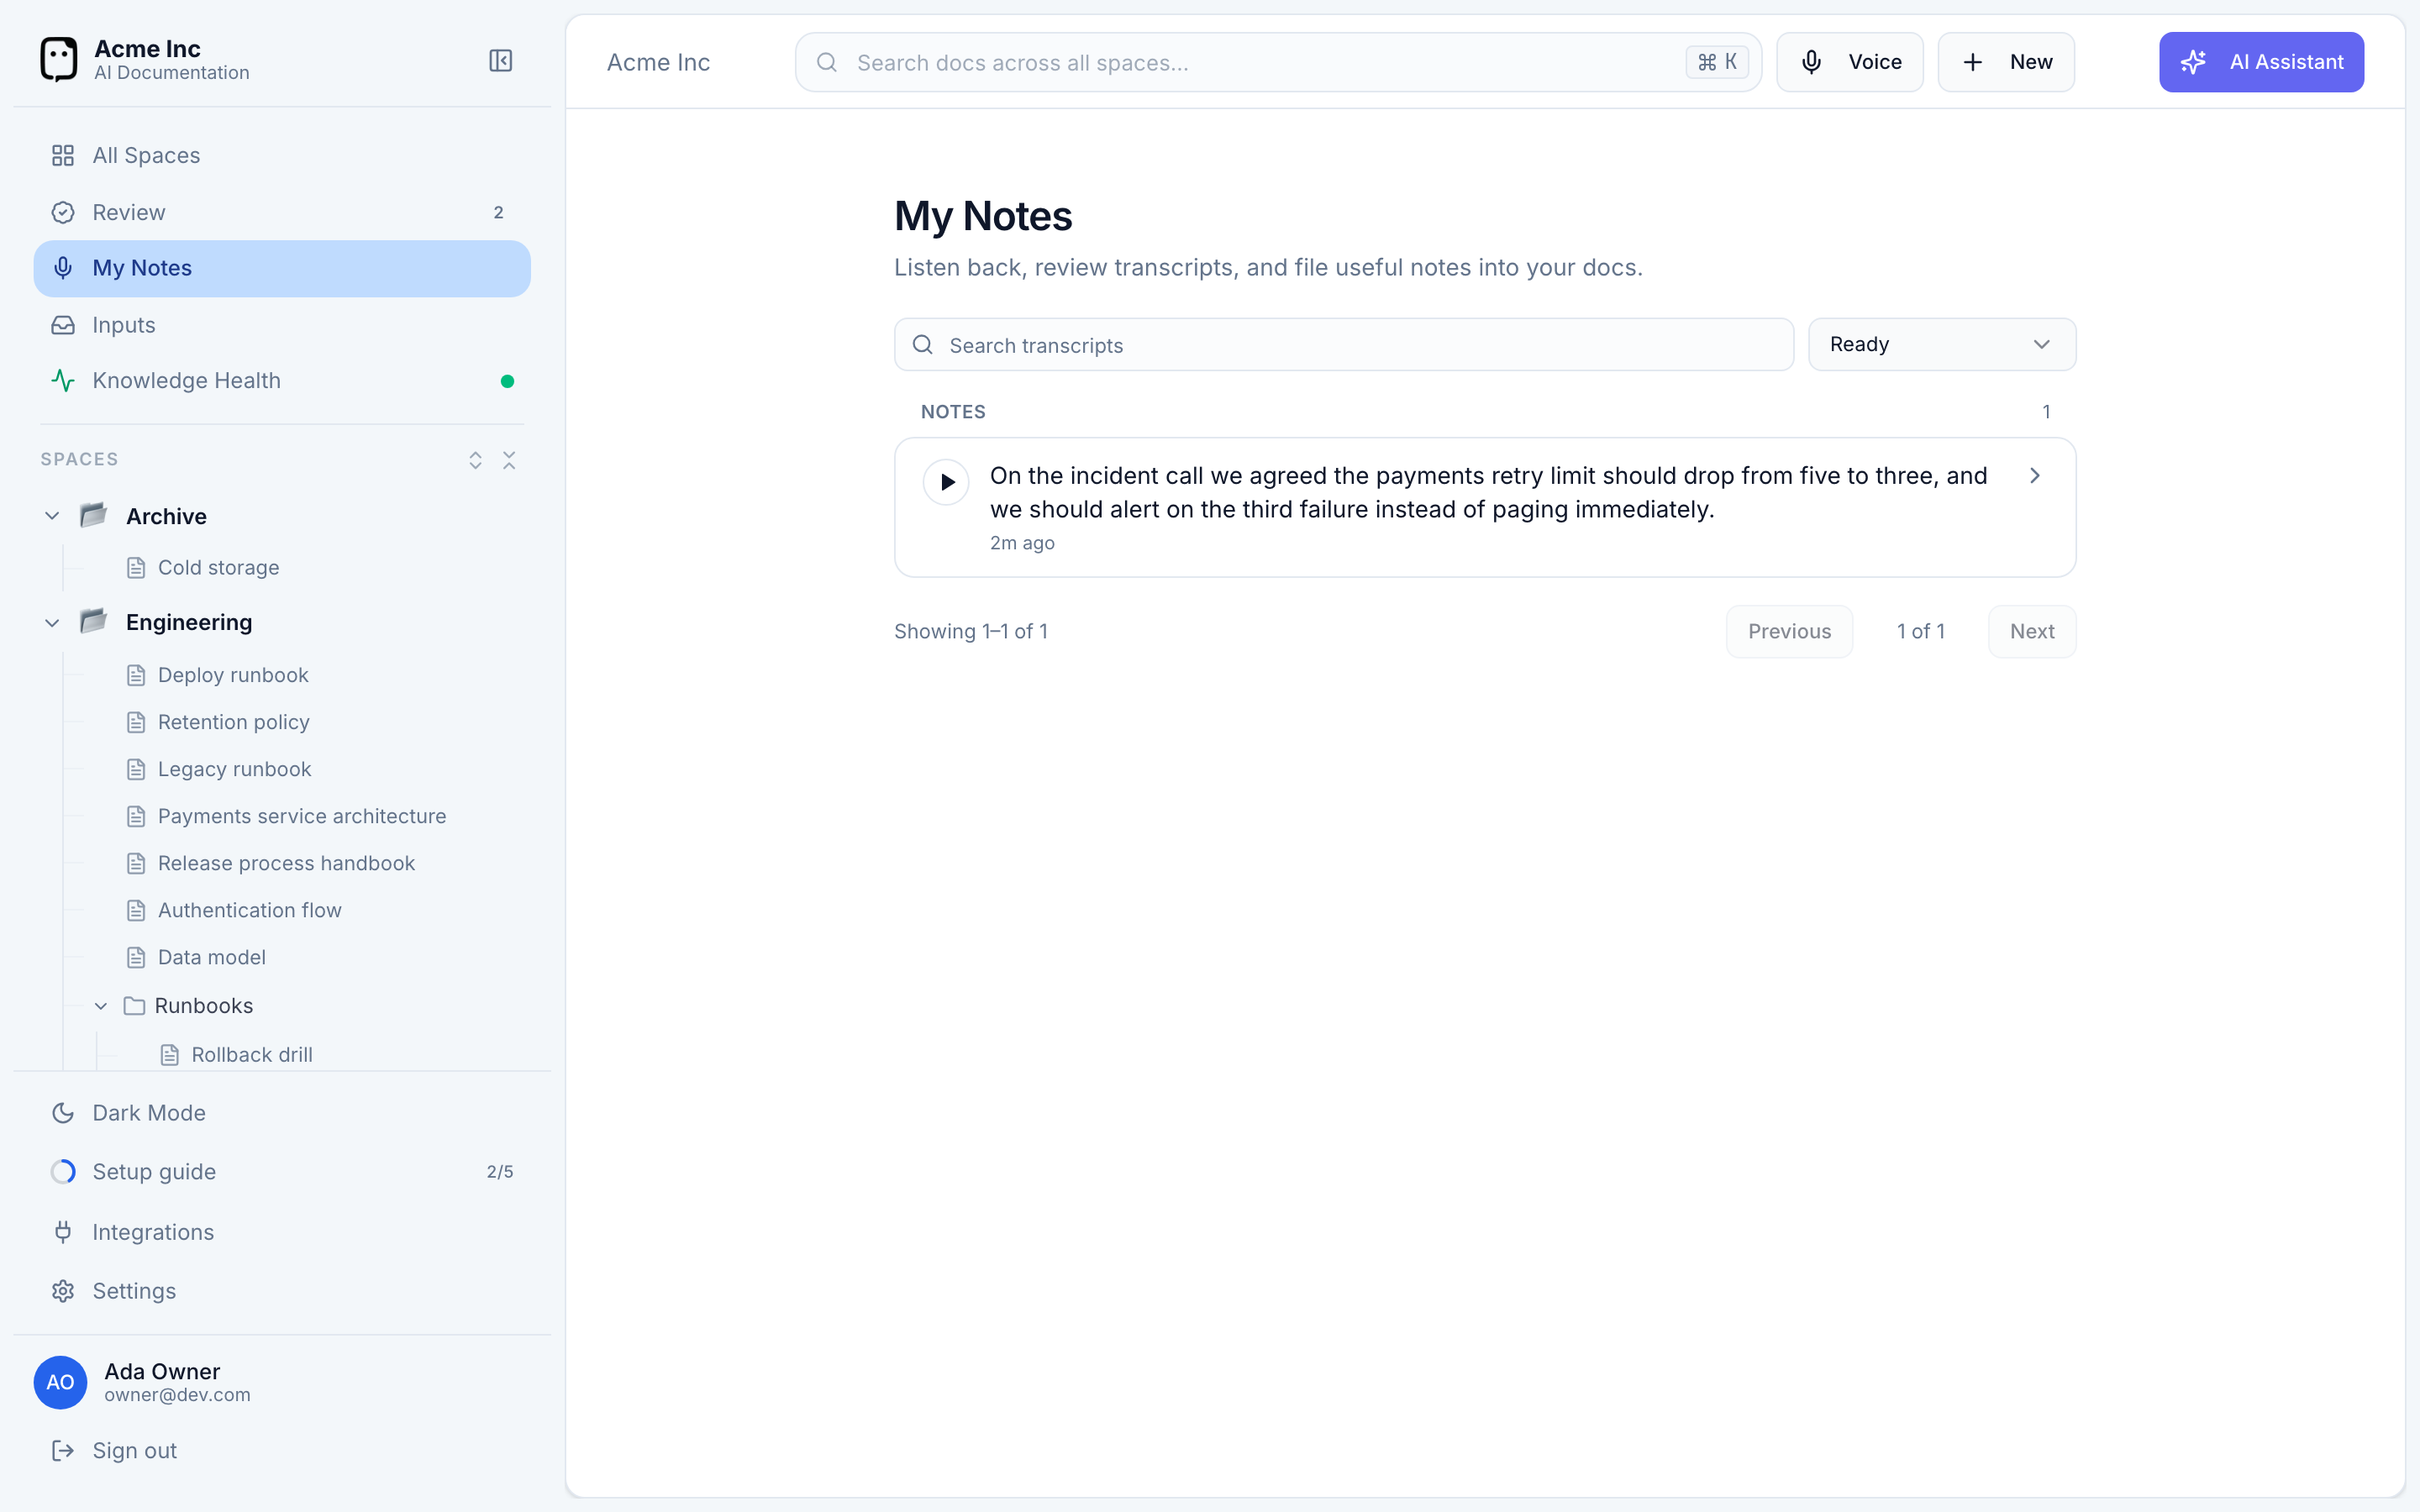Open the Retention policy document
The width and height of the screenshot is (2420, 1512).
(233, 722)
